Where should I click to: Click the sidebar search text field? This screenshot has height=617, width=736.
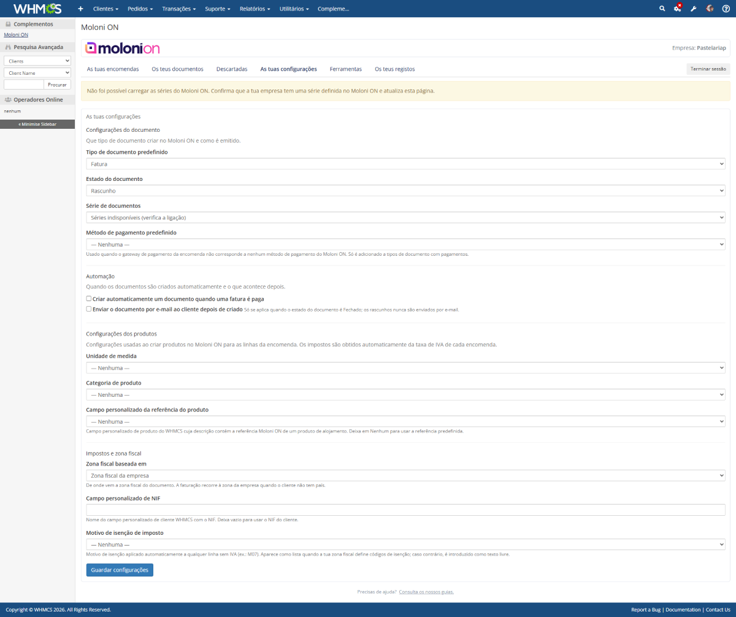click(x=24, y=85)
